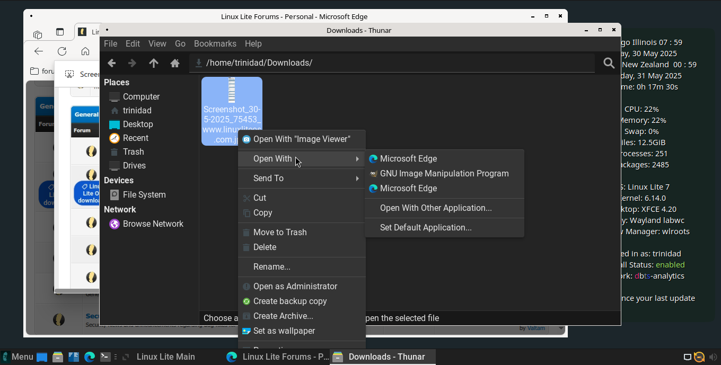Open the Bookmarks menu in Thunar
The width and height of the screenshot is (721, 365).
215,44
